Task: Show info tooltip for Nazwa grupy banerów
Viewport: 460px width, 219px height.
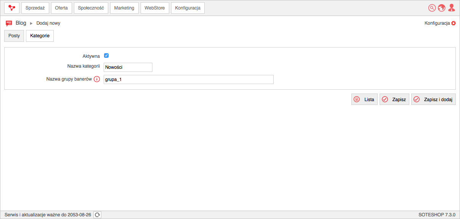Action: click(x=97, y=79)
